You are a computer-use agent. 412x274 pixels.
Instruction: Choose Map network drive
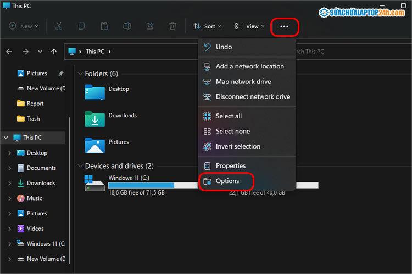click(x=247, y=82)
